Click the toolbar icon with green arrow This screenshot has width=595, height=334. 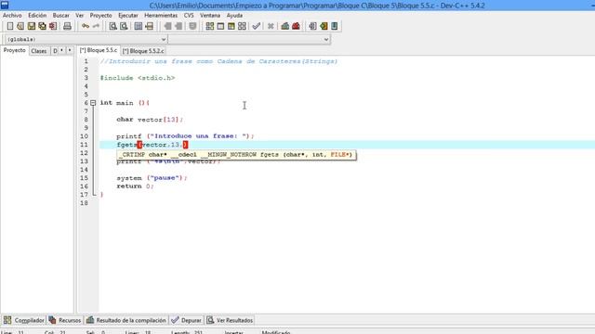pyautogui.click(x=324, y=26)
